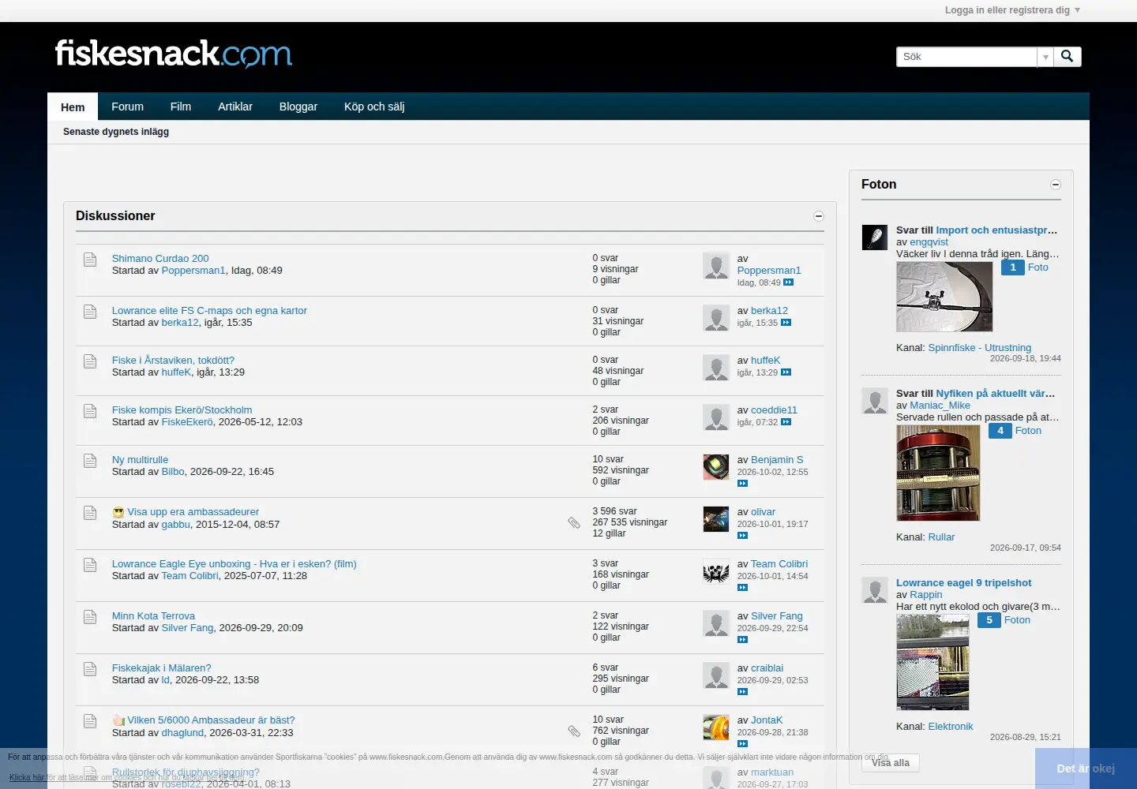Jump to last post by Benjamin S
This screenshot has width=1137, height=789.
coord(743,484)
